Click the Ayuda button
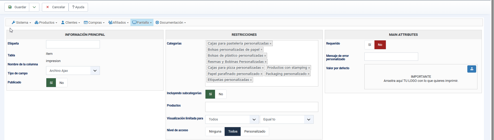This screenshot has height=140, width=494. (78, 7)
